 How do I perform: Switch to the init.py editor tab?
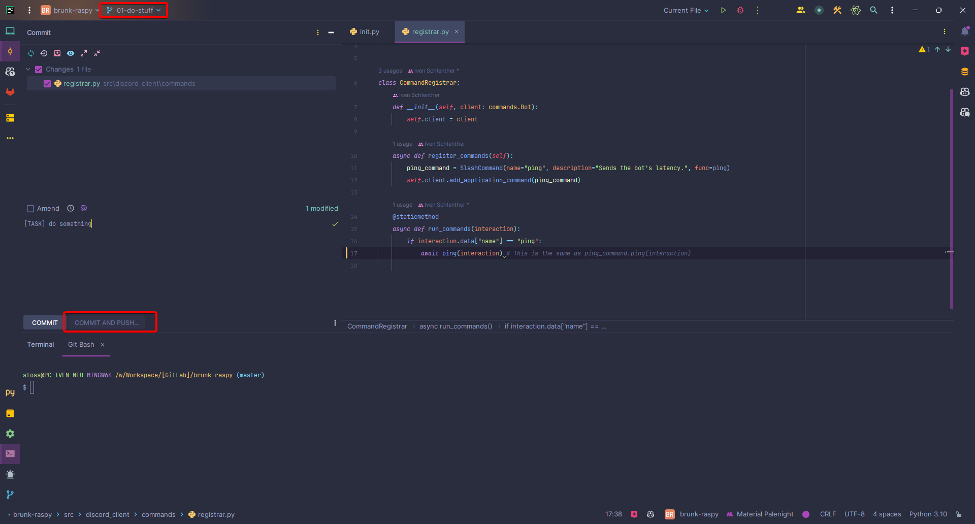[x=365, y=31]
